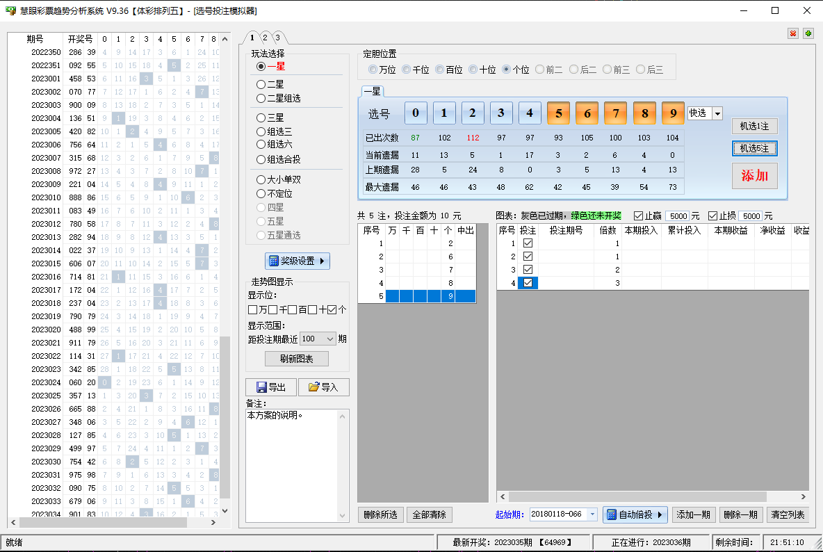Image resolution: width=823 pixels, height=552 pixels.
Task: Switch to tab 2
Action: (265, 38)
